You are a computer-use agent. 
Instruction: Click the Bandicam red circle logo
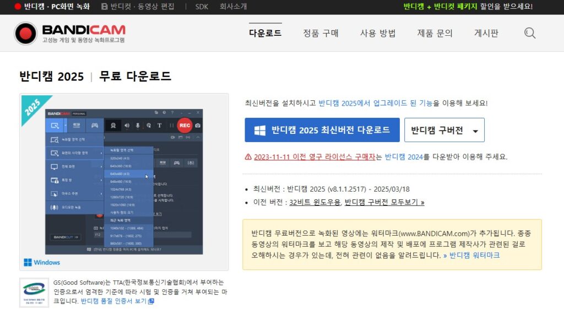pyautogui.click(x=25, y=34)
